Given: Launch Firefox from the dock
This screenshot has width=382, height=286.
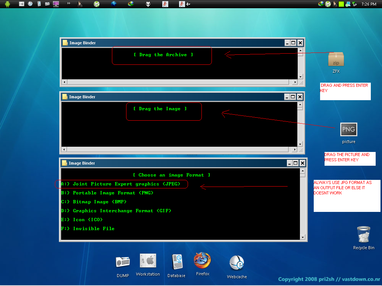Looking at the screenshot, I should point(203,264).
